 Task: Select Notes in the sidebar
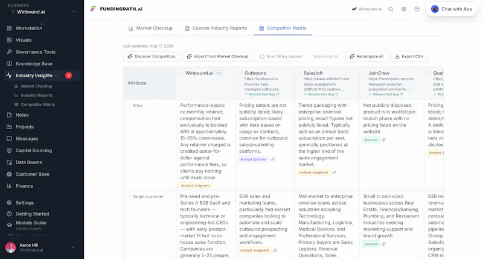(x=22, y=115)
